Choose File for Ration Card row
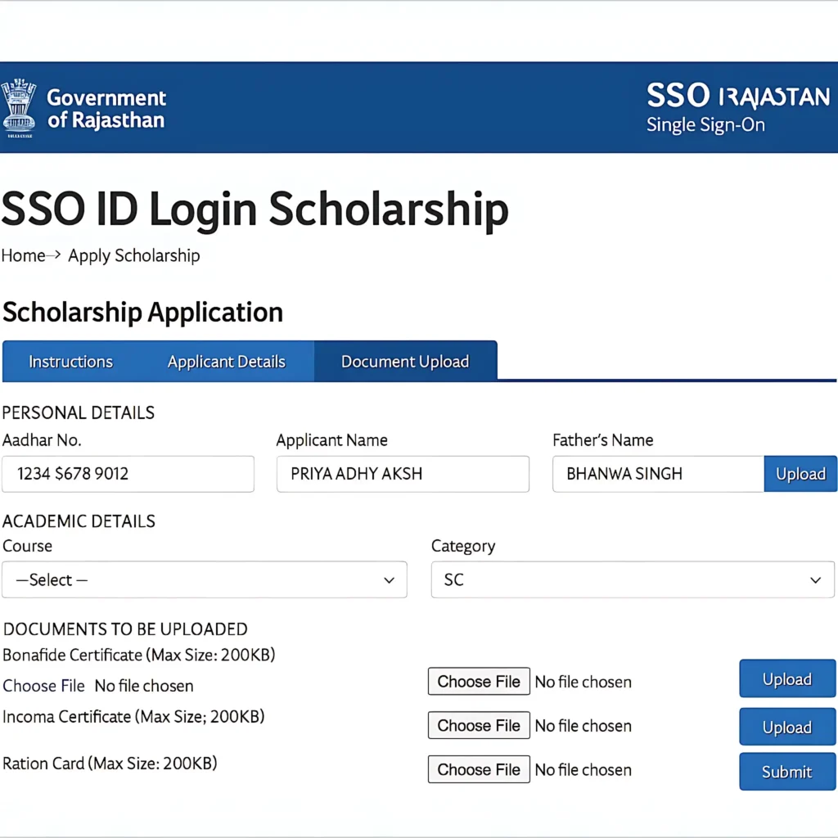Screen dimensions: 838x838 point(479,769)
